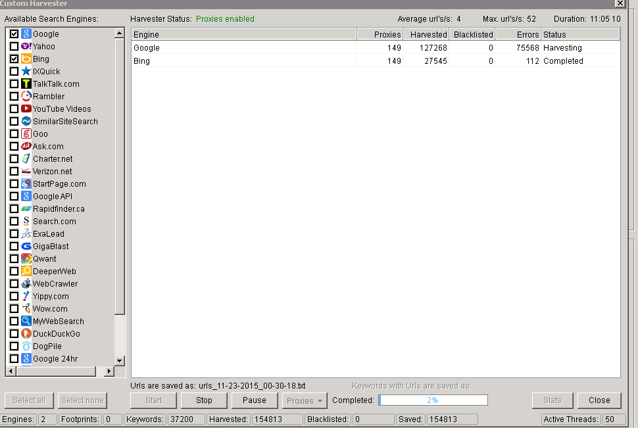
Task: Click the Yahoo engine icon
Action: pos(26,47)
